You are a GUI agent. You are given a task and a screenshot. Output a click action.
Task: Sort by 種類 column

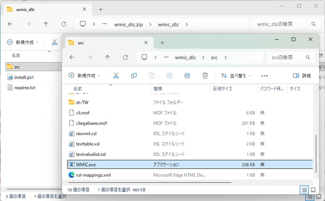point(157,89)
